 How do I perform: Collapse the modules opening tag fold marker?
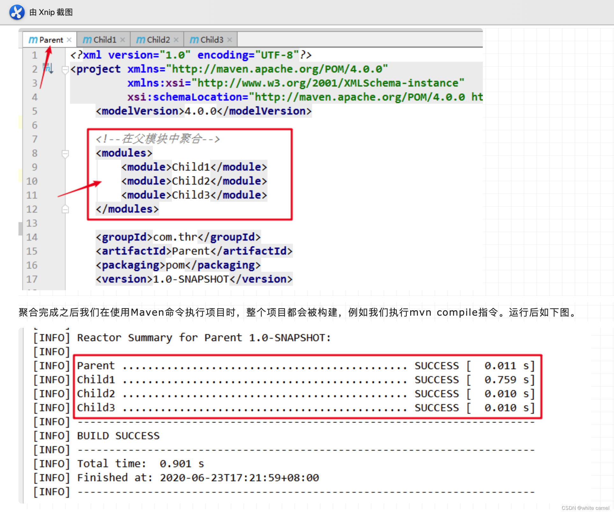[x=65, y=154]
